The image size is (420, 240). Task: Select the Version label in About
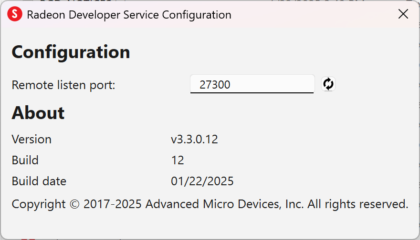tap(31, 140)
